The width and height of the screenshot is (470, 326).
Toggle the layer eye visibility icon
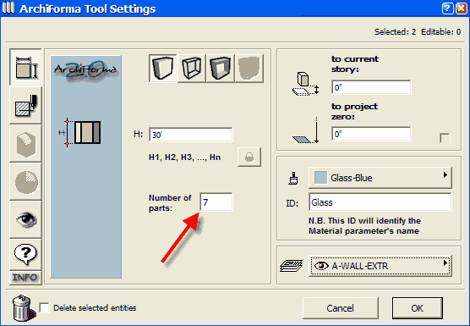click(321, 266)
